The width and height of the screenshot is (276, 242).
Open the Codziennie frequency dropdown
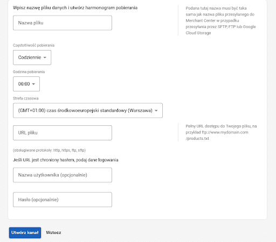32,58
